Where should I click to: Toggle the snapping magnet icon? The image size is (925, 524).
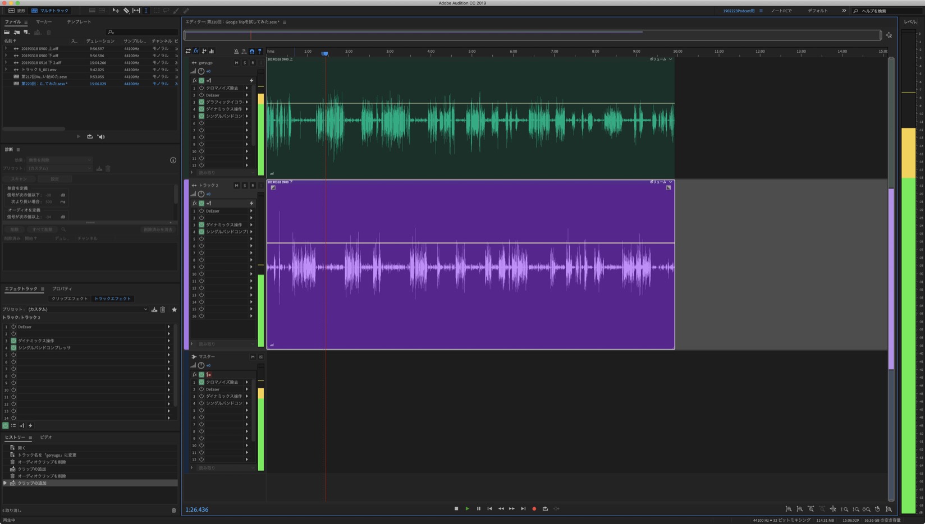252,51
